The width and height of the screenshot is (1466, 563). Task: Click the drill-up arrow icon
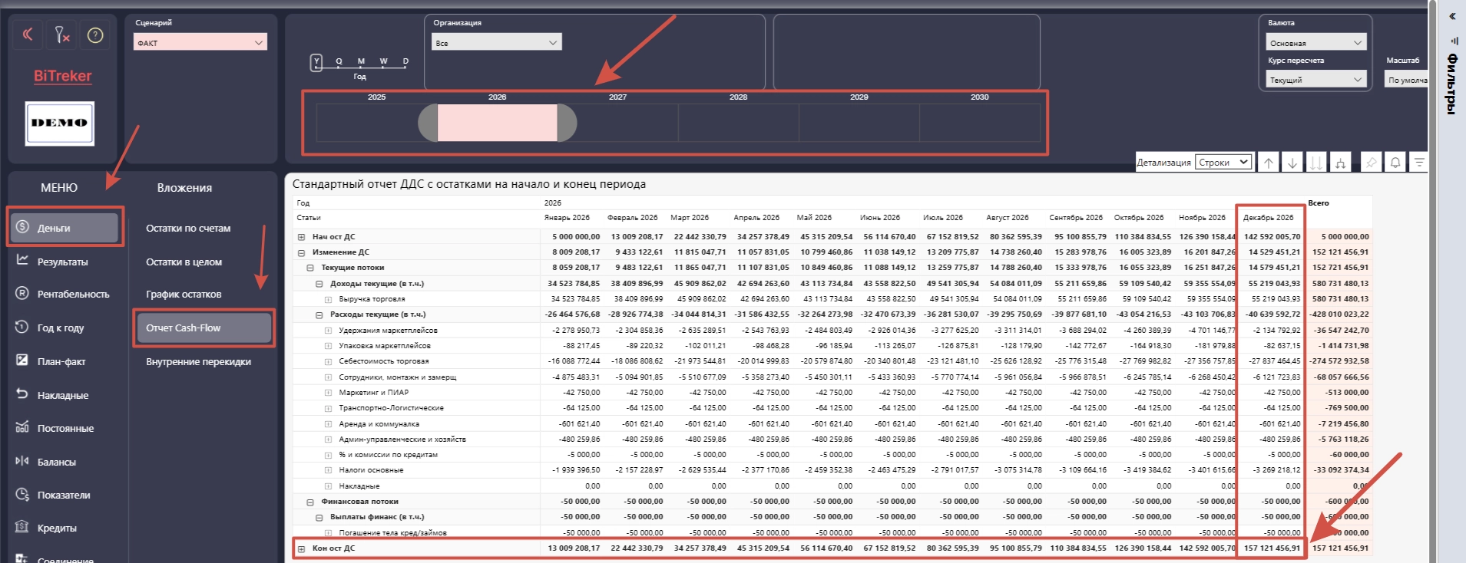pyautogui.click(x=1269, y=162)
